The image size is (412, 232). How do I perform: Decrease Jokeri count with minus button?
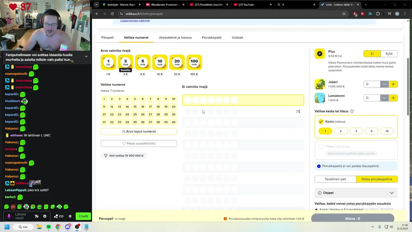pos(385,84)
